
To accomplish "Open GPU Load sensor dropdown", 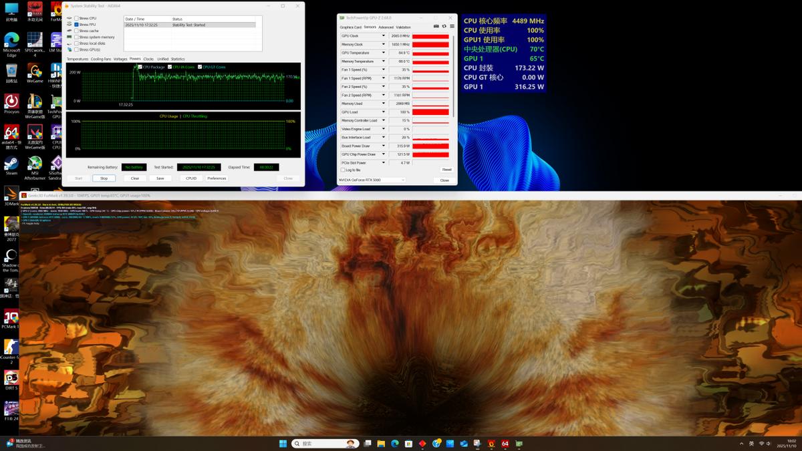I will click(x=384, y=112).
